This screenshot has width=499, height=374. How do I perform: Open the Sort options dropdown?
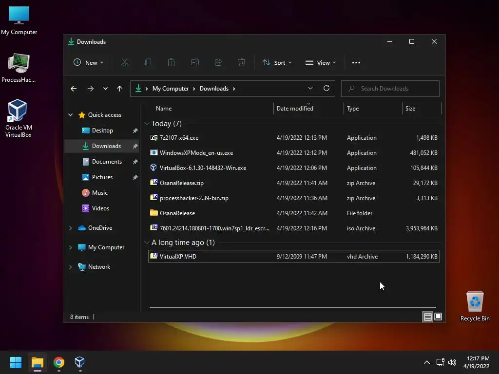click(277, 63)
